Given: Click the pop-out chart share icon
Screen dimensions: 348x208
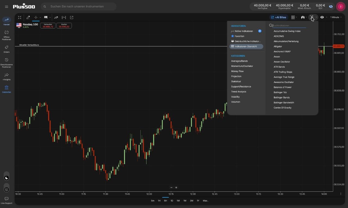Looking at the screenshot, I should (x=72, y=17).
